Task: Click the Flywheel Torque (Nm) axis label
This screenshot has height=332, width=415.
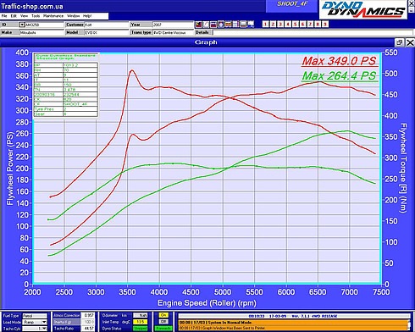Action: pos(402,168)
